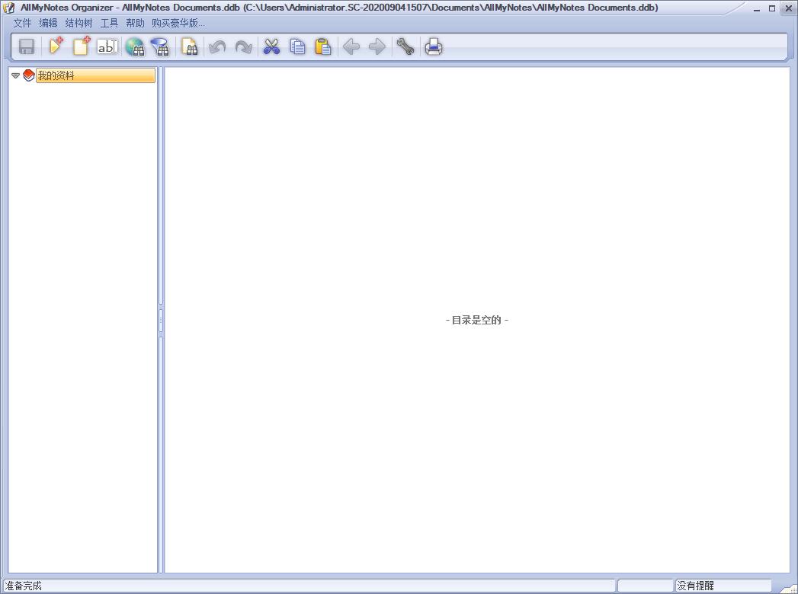Click the paste clipboard icon
798x594 pixels.
click(323, 47)
